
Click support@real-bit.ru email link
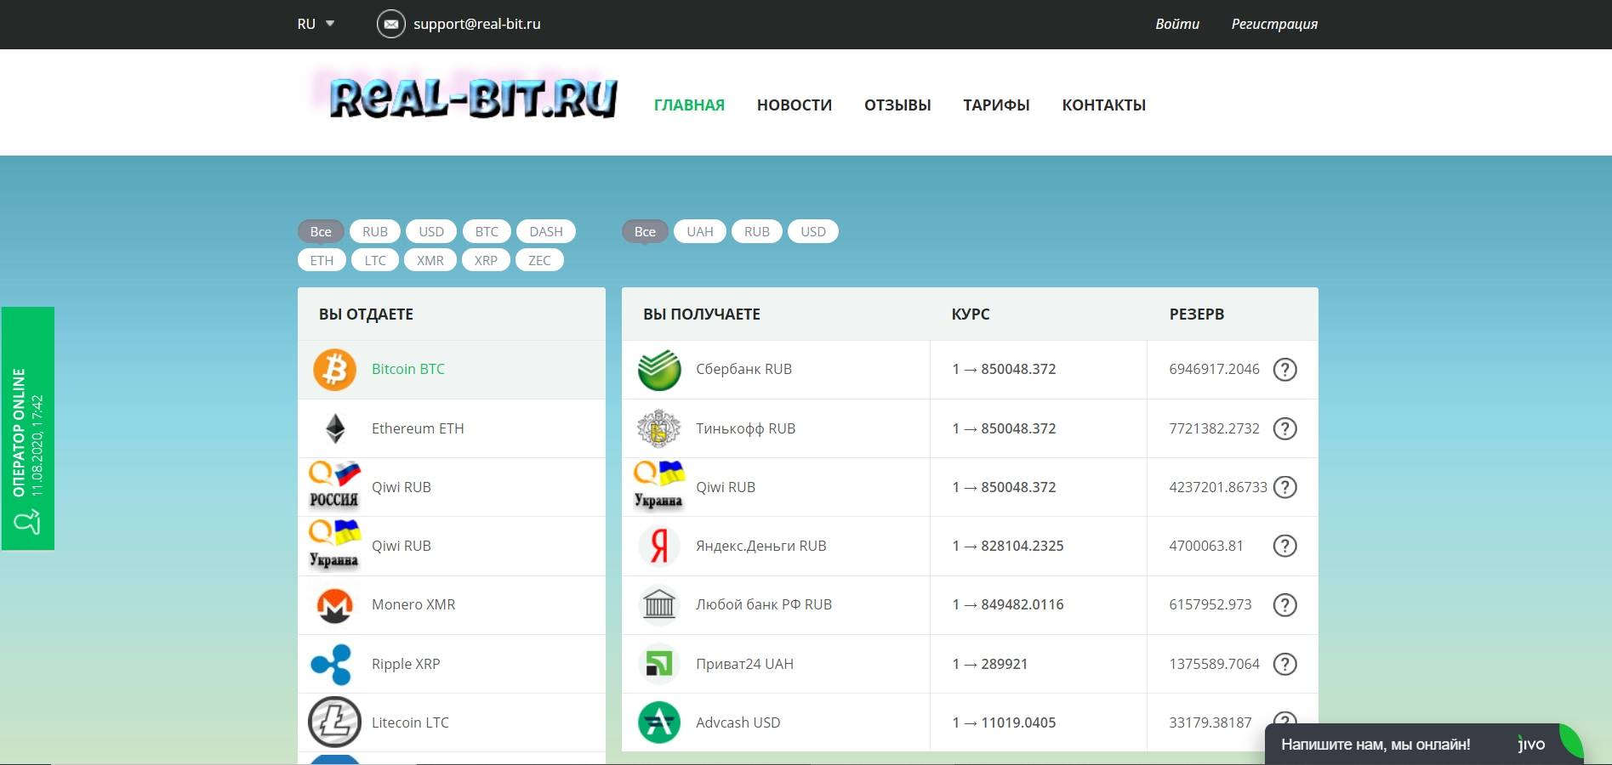(477, 24)
